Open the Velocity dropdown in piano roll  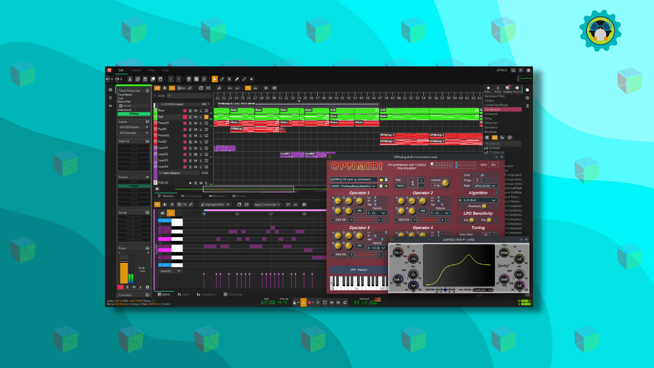coord(170,271)
